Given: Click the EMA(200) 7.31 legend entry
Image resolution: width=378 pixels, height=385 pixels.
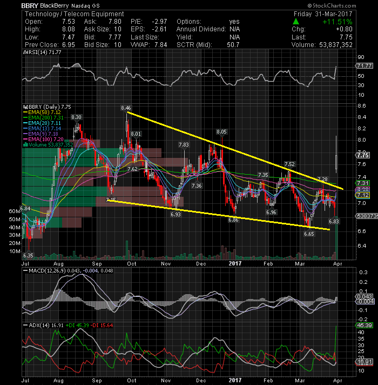Looking at the screenshot, I should [x=43, y=118].
